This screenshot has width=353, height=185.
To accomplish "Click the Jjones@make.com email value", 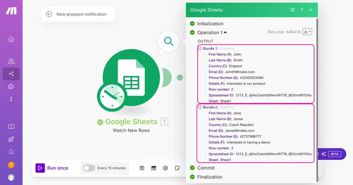I will [x=240, y=131].
